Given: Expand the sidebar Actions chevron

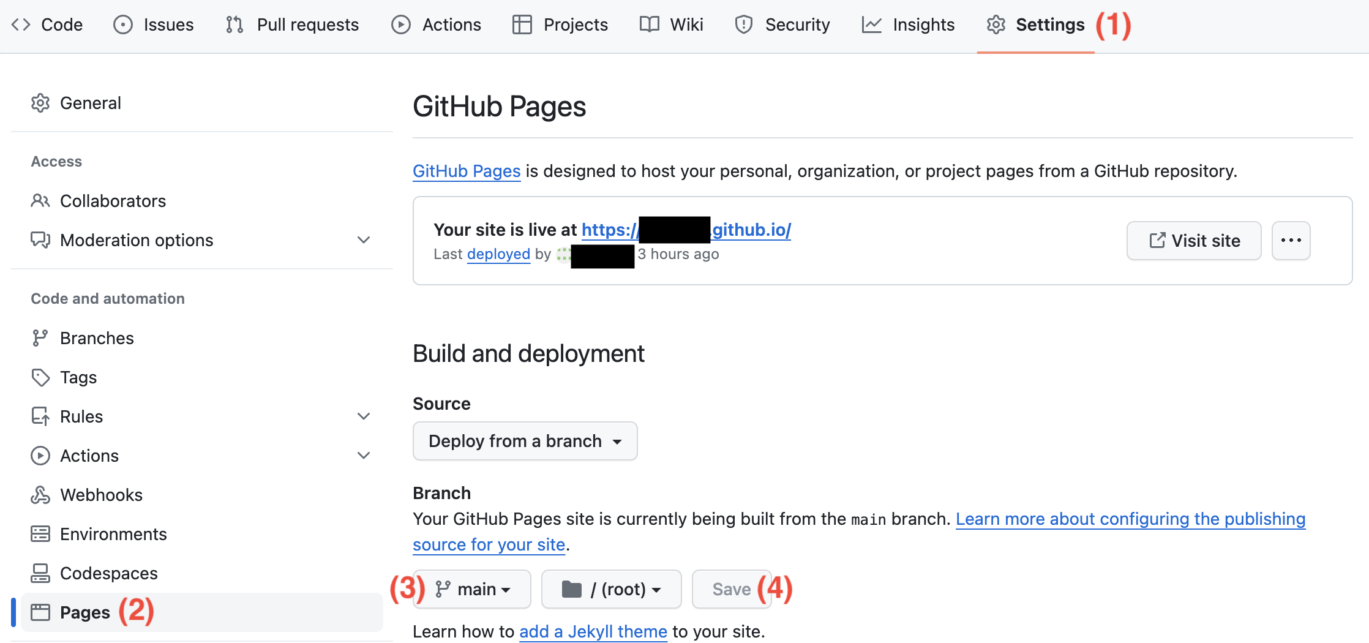Looking at the screenshot, I should pos(364,456).
